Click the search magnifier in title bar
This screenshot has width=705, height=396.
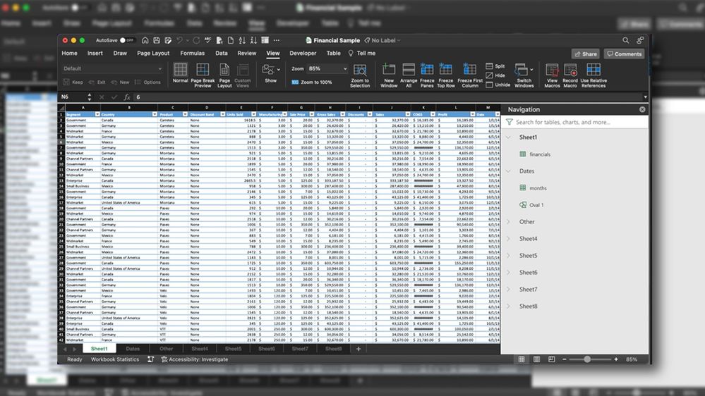click(625, 40)
